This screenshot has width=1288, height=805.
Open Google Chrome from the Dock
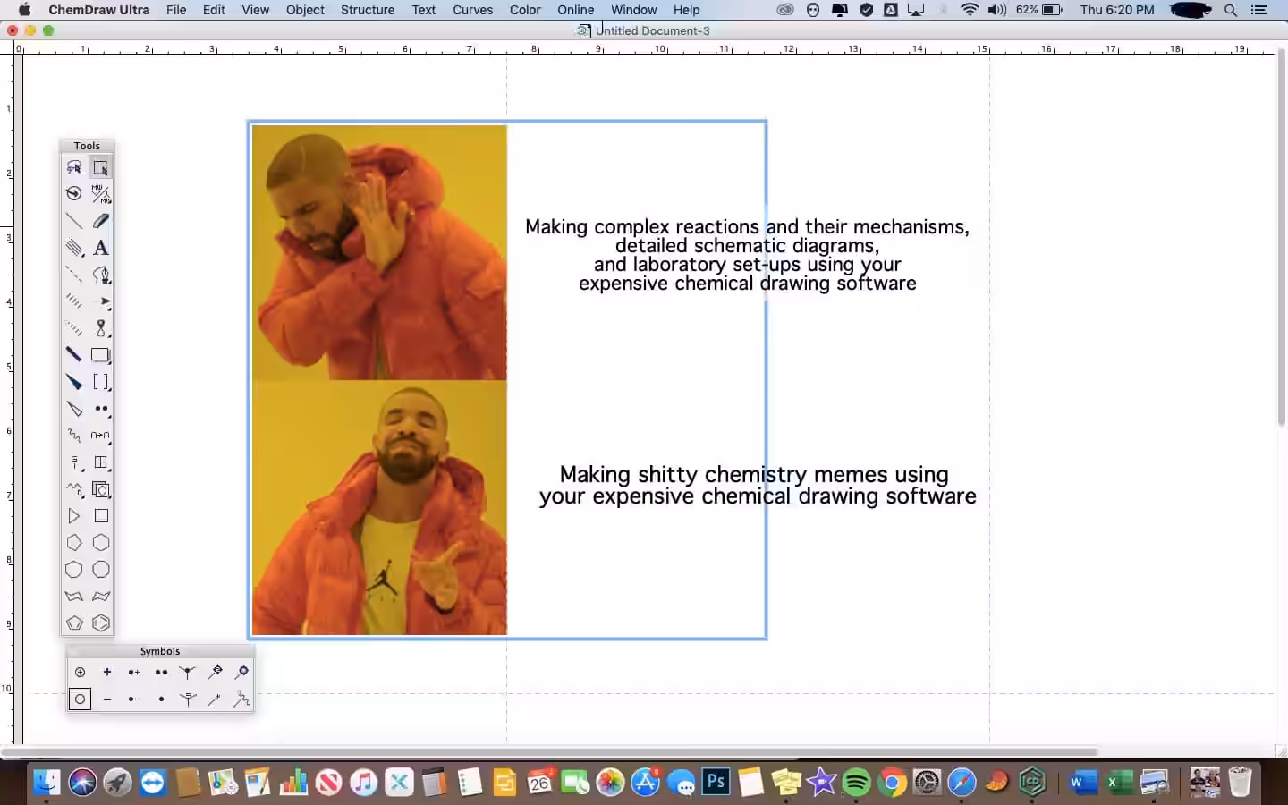click(x=892, y=783)
